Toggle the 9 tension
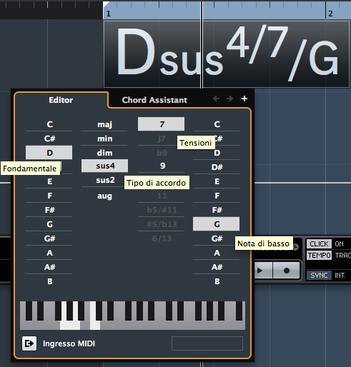 coord(162,166)
